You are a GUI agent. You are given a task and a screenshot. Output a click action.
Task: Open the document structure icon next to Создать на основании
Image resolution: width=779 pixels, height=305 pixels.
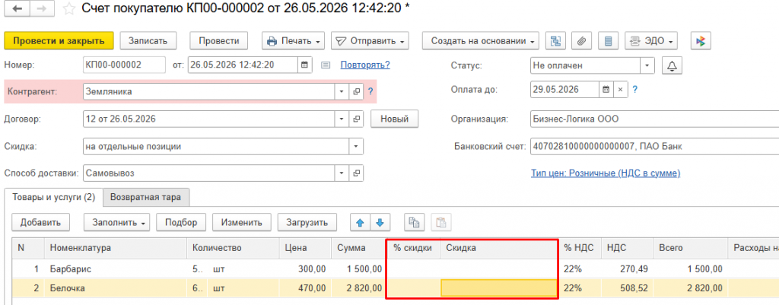tap(556, 41)
